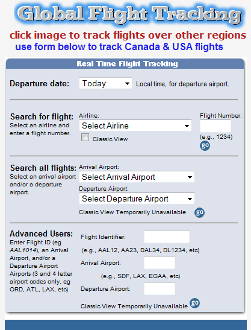Screen dimensions: 251x330
Task: Click the Flight Number input field
Action: (215, 126)
